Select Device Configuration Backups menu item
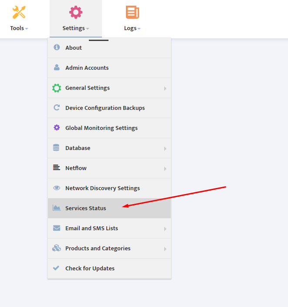This screenshot has width=288, height=307. [109, 108]
